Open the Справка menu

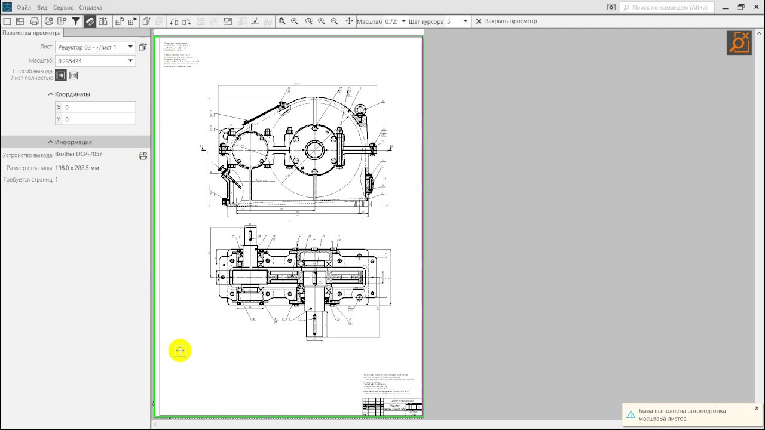tap(91, 8)
